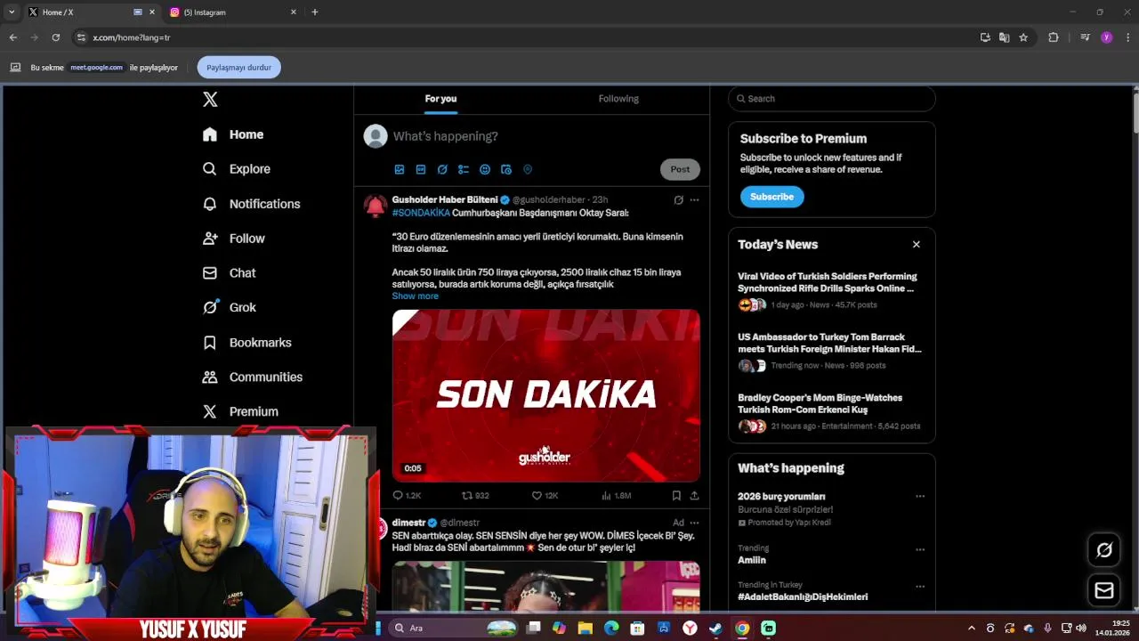Switch to For you tab
This screenshot has width=1139, height=641.
click(440, 99)
